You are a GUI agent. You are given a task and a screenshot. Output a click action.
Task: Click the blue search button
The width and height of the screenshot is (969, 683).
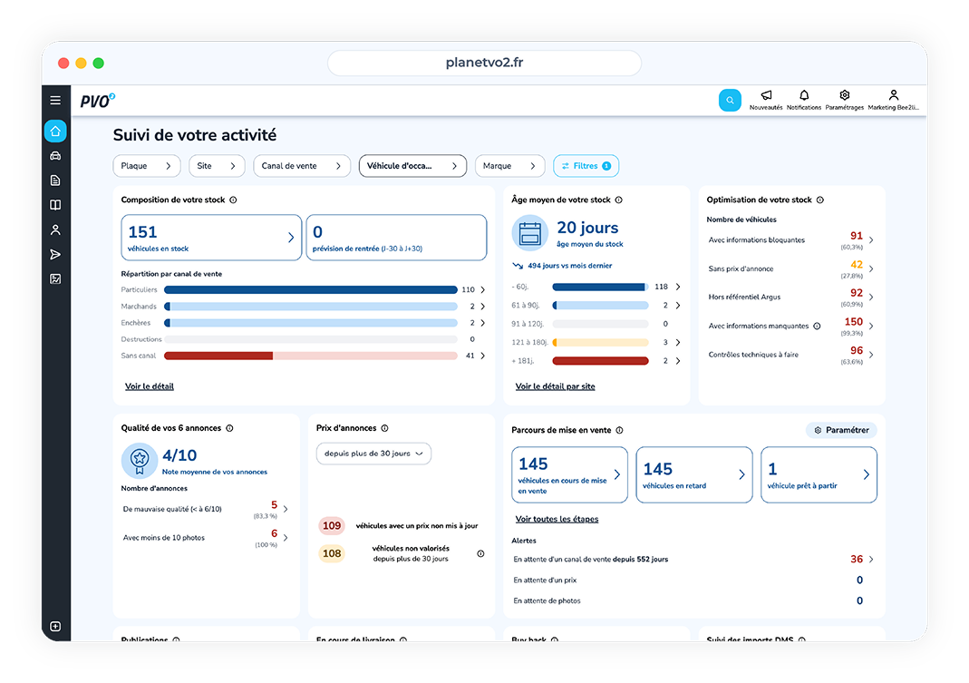pos(730,100)
